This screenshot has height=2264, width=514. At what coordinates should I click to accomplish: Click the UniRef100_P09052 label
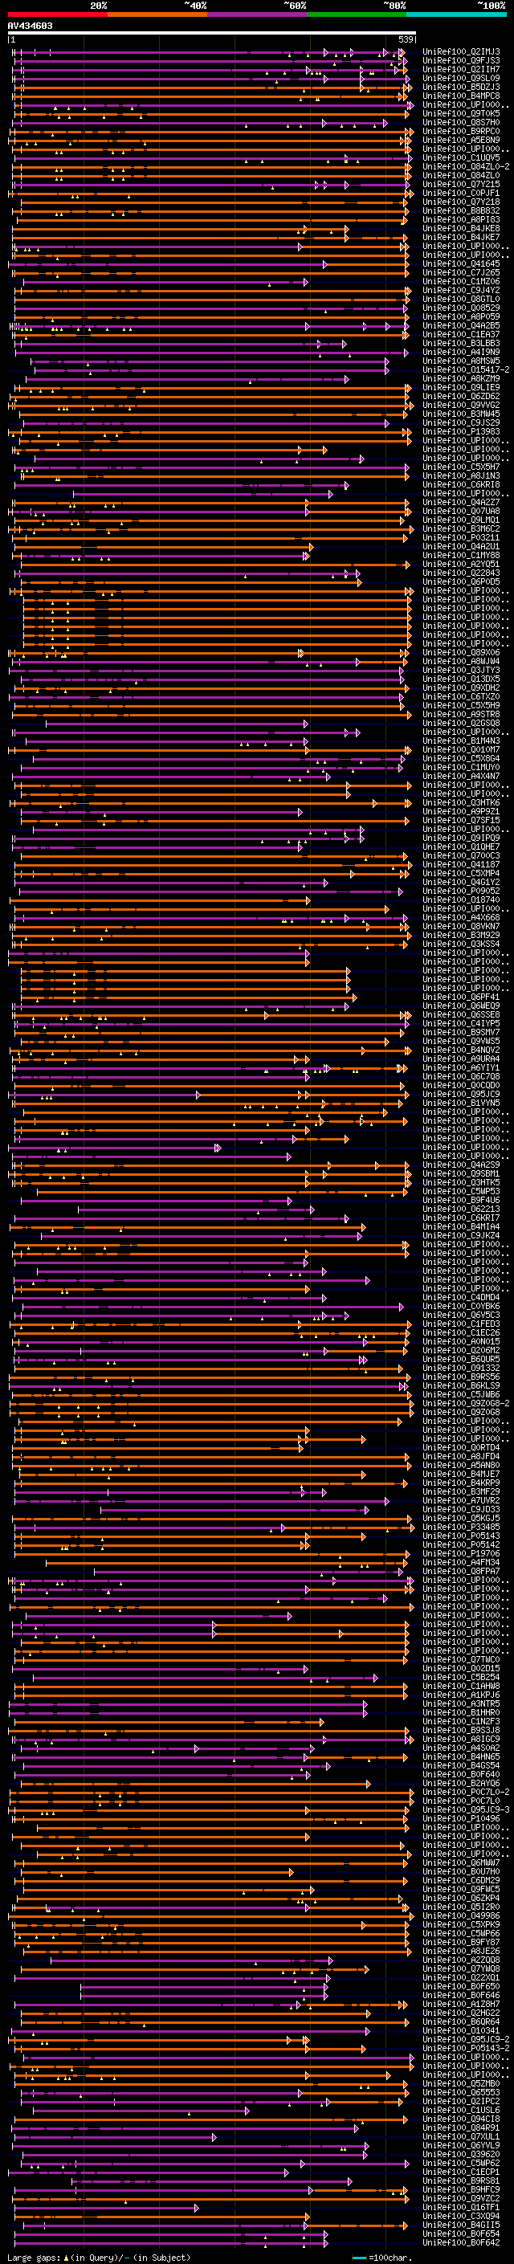pos(461,891)
